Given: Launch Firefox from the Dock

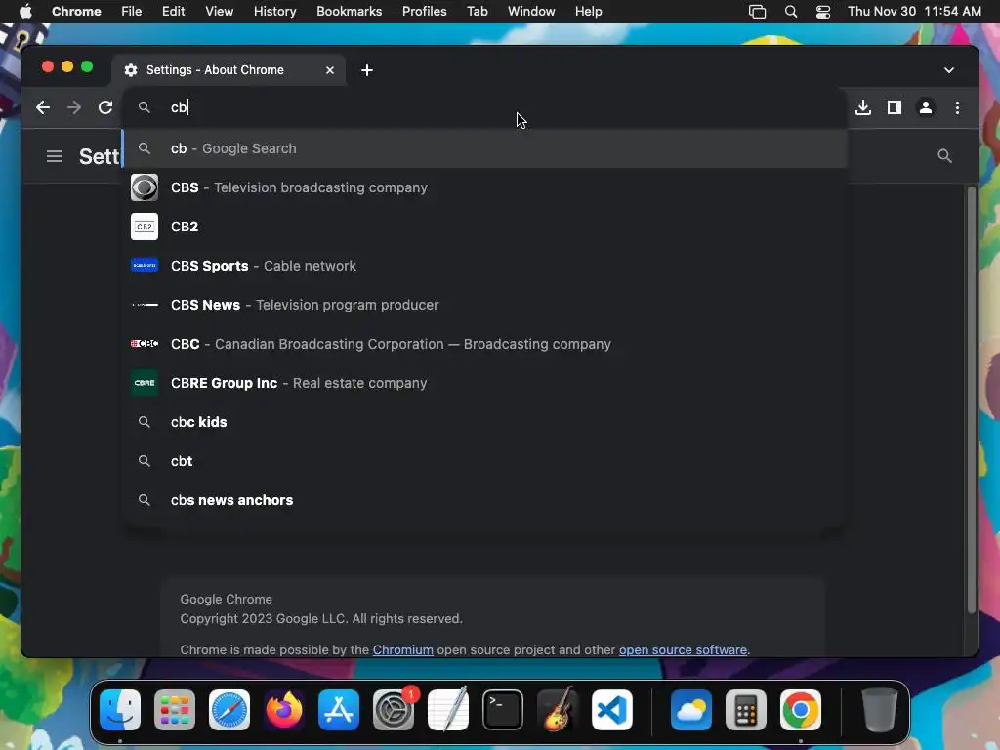Looking at the screenshot, I should pos(284,710).
